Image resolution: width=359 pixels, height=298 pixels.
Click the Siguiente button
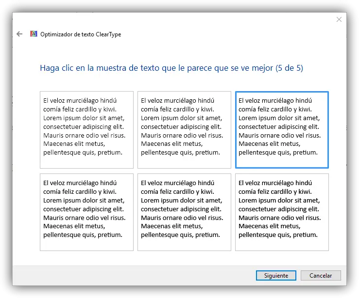click(276, 275)
